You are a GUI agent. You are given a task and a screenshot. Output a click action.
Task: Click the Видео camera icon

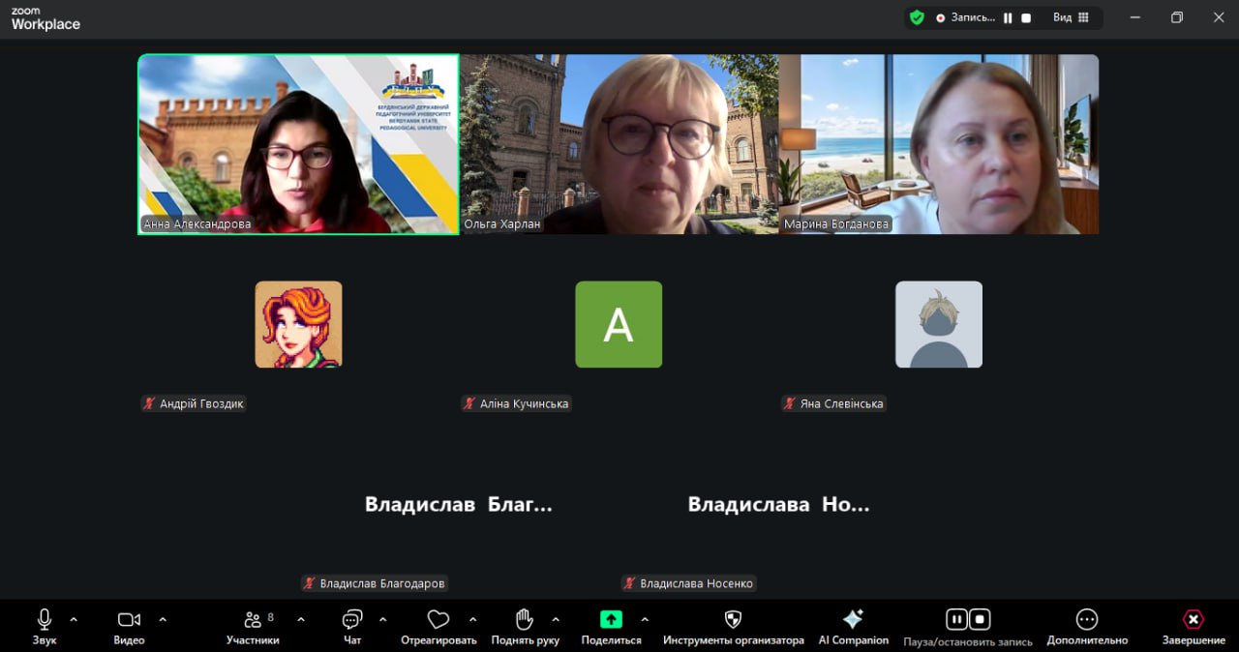pos(129,620)
